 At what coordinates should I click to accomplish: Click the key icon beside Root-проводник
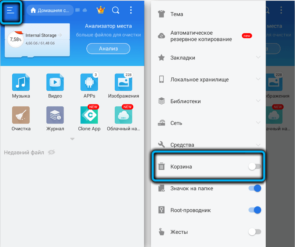pyautogui.click(x=161, y=210)
